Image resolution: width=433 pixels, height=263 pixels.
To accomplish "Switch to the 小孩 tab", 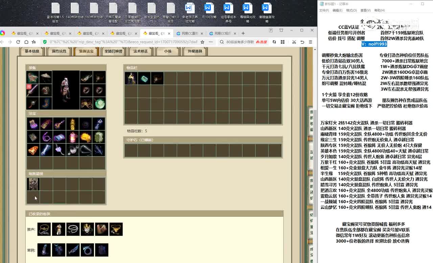I will [x=168, y=51].
